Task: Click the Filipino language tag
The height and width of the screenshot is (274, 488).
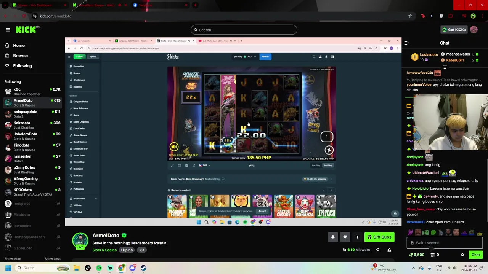Action: pos(127,250)
